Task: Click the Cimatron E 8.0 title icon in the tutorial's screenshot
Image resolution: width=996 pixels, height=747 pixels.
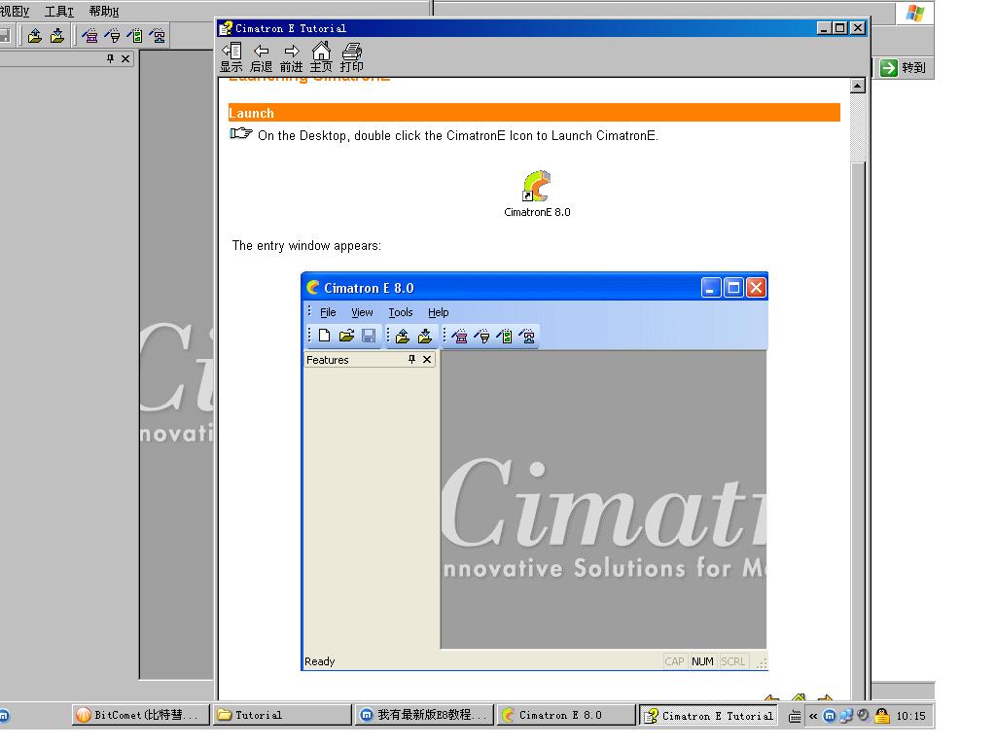Action: 312,287
